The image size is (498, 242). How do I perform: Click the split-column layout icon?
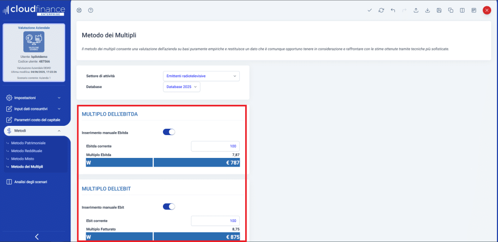(x=462, y=10)
